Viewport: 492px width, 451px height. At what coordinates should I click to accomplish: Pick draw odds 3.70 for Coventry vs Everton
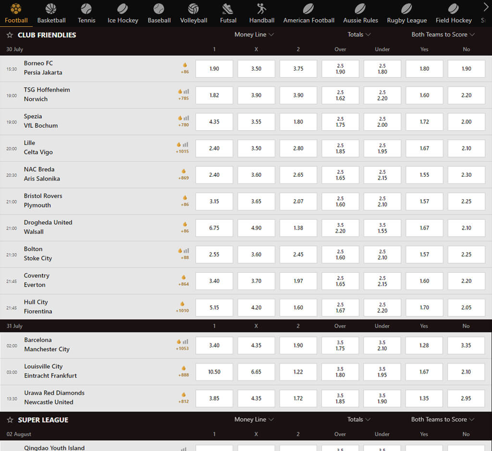pos(257,281)
